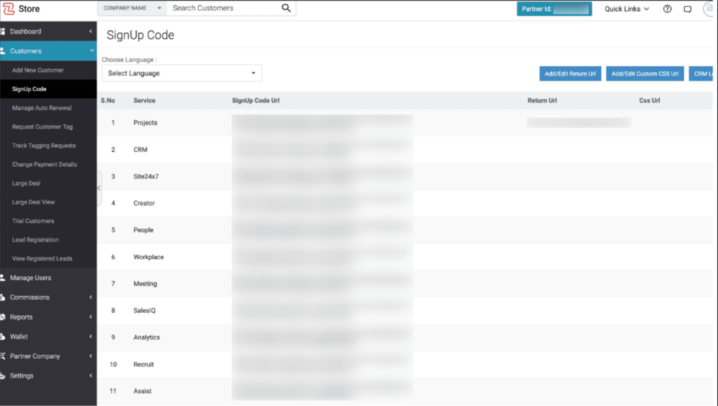Open the help question mark icon
The image size is (718, 406).
click(x=667, y=9)
